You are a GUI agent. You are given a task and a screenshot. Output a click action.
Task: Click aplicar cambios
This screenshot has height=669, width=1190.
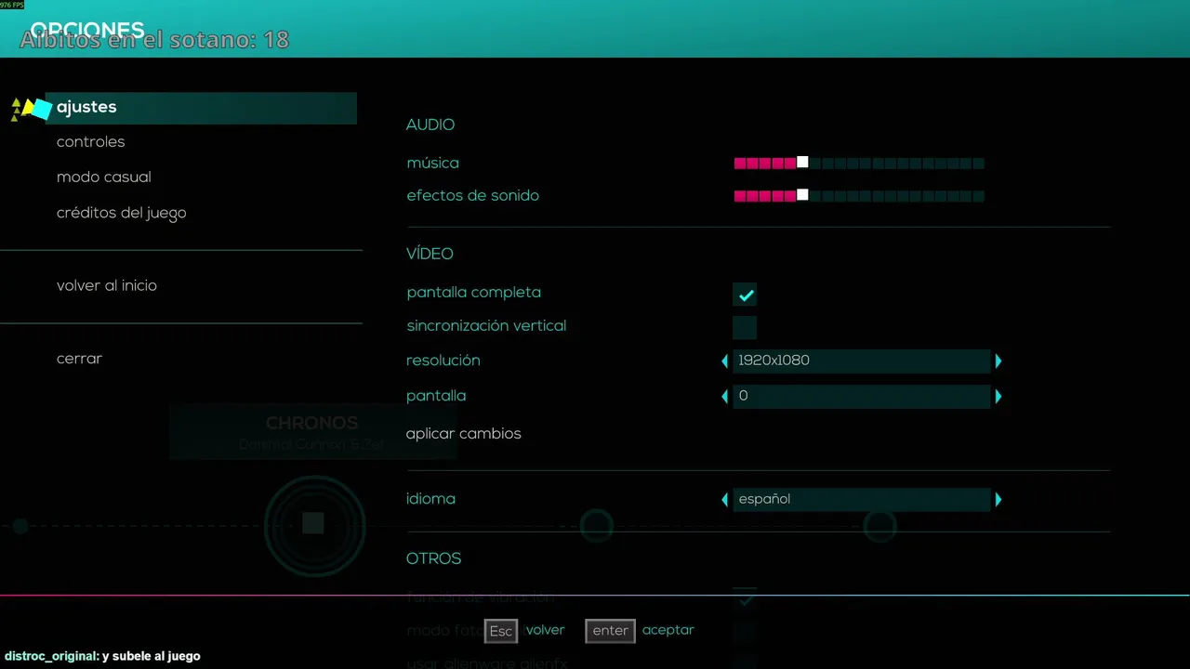tap(463, 434)
